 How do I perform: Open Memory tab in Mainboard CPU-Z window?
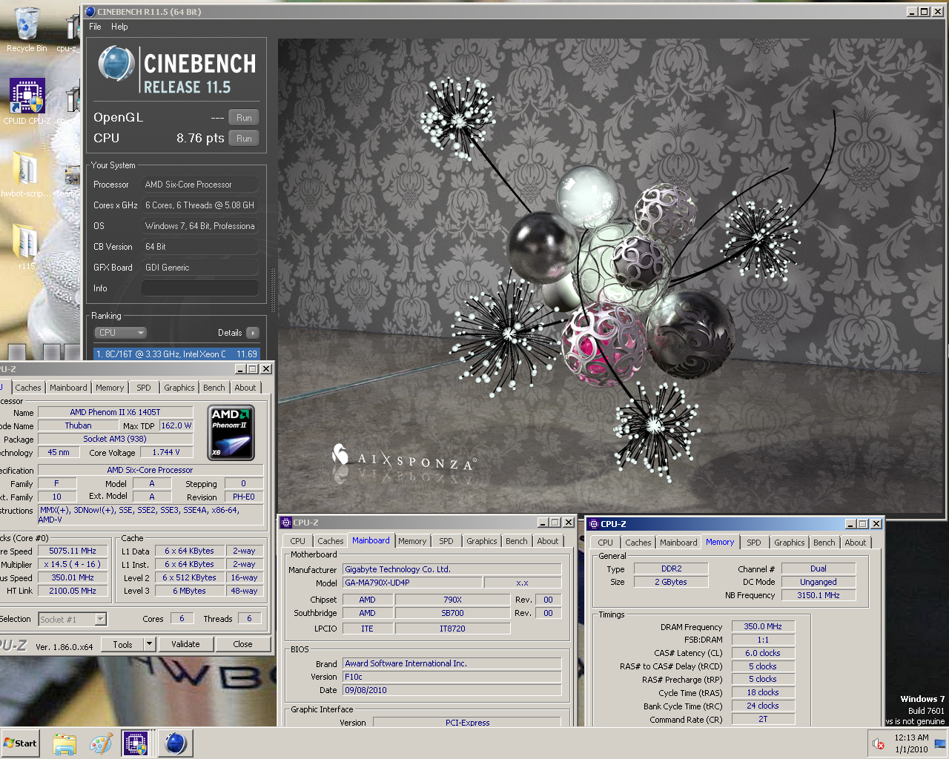pos(412,541)
